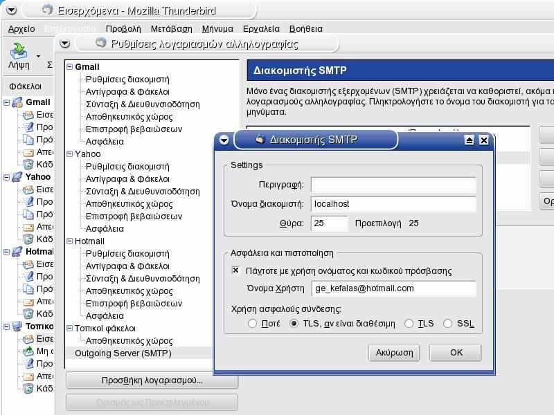Open the Αρχείο menu
Viewport: 554px width, 415px height.
(x=21, y=29)
